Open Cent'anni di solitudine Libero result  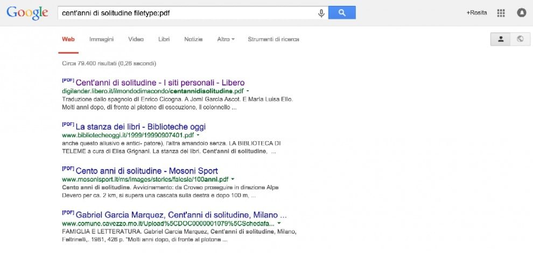point(160,83)
